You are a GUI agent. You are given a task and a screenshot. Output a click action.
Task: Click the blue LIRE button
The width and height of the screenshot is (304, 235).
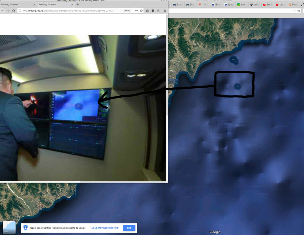click(x=129, y=228)
